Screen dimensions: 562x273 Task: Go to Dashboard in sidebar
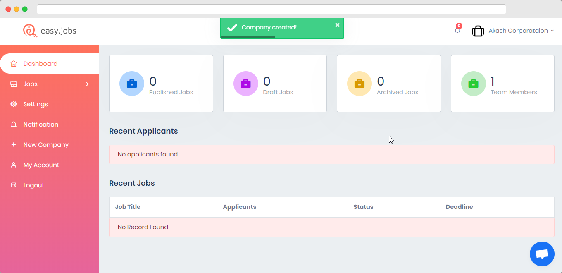50,64
